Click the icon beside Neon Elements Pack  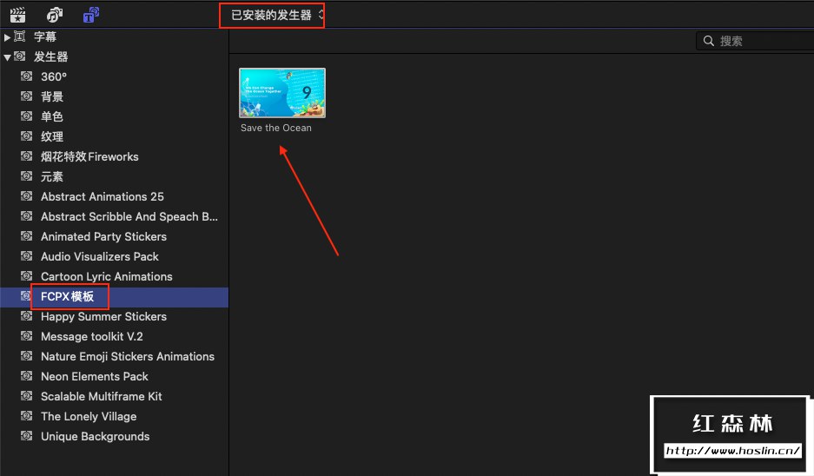tap(26, 376)
